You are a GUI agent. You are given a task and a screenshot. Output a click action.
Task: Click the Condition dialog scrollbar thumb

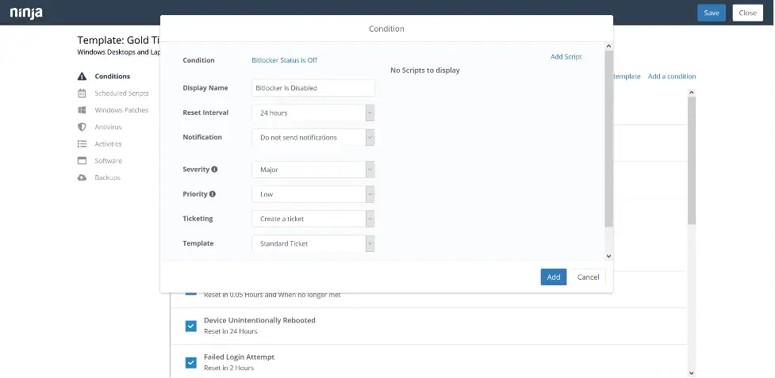click(609, 139)
